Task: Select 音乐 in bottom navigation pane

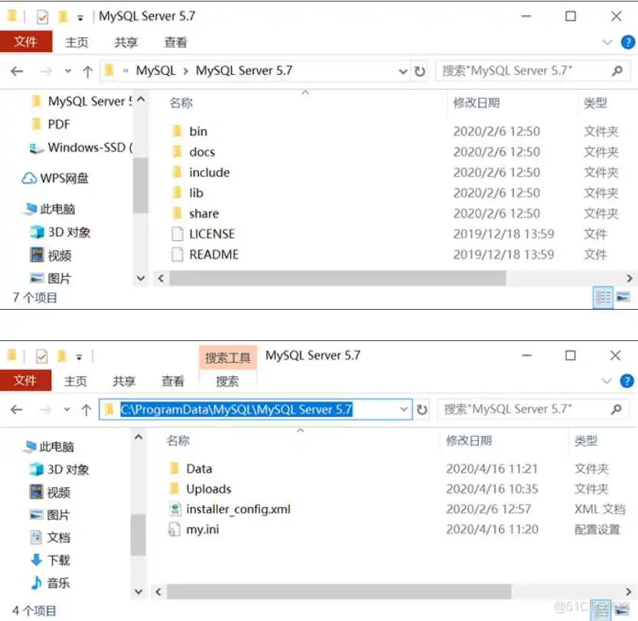Action: [50, 583]
